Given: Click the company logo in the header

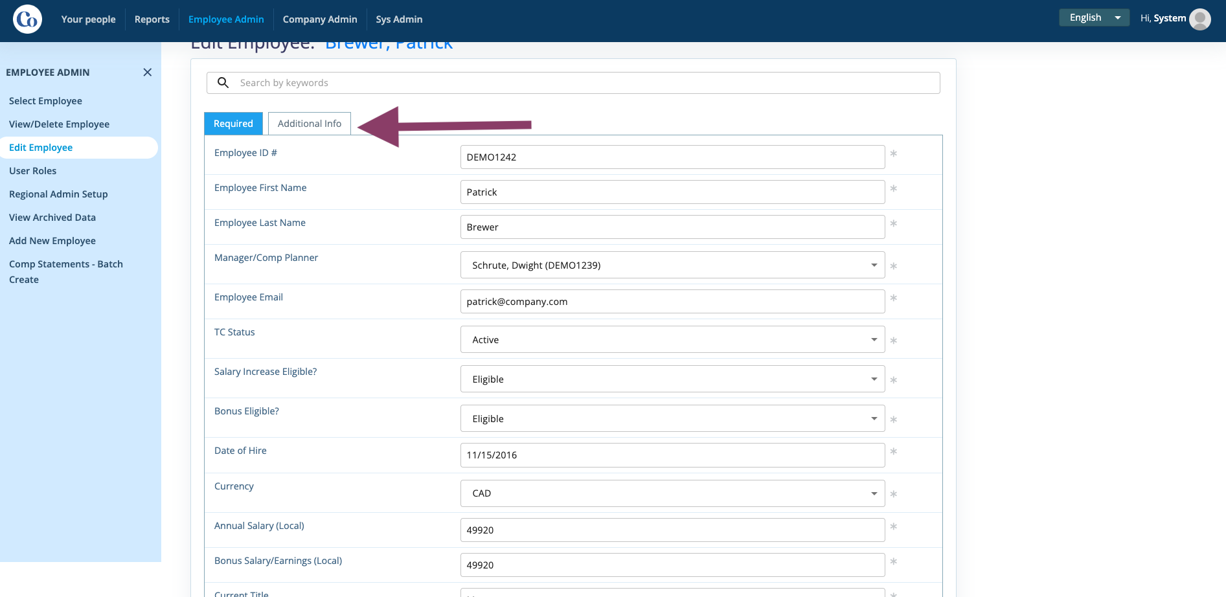Looking at the screenshot, I should pos(27,19).
